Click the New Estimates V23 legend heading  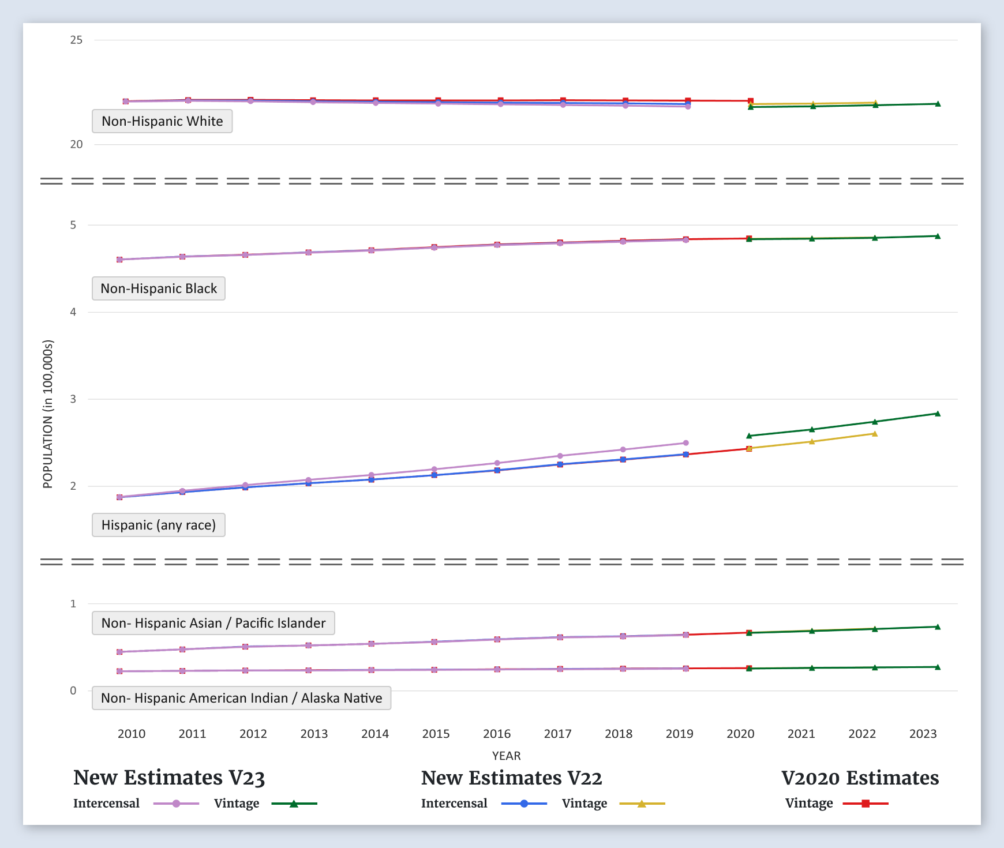coord(169,778)
